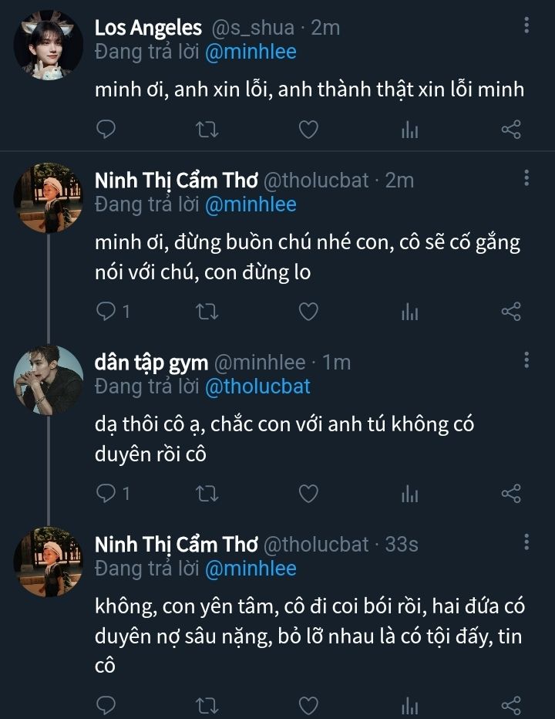Open more options on Los Angeles tweet
The width and height of the screenshot is (555, 719).
pyautogui.click(x=526, y=26)
